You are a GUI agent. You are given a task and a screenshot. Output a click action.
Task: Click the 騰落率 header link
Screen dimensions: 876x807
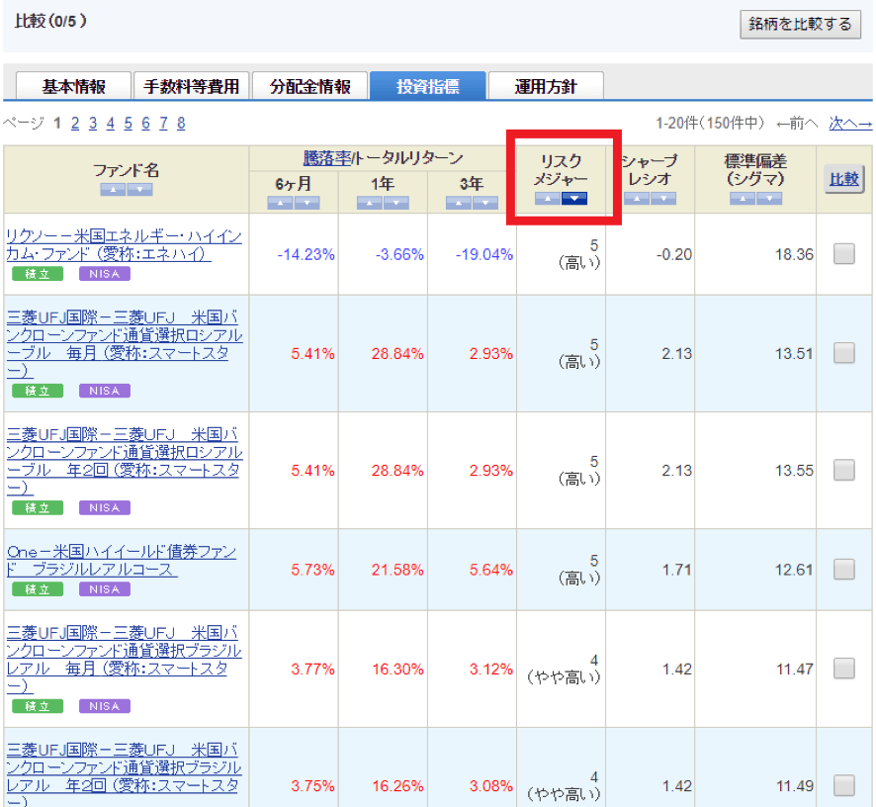(x=326, y=158)
